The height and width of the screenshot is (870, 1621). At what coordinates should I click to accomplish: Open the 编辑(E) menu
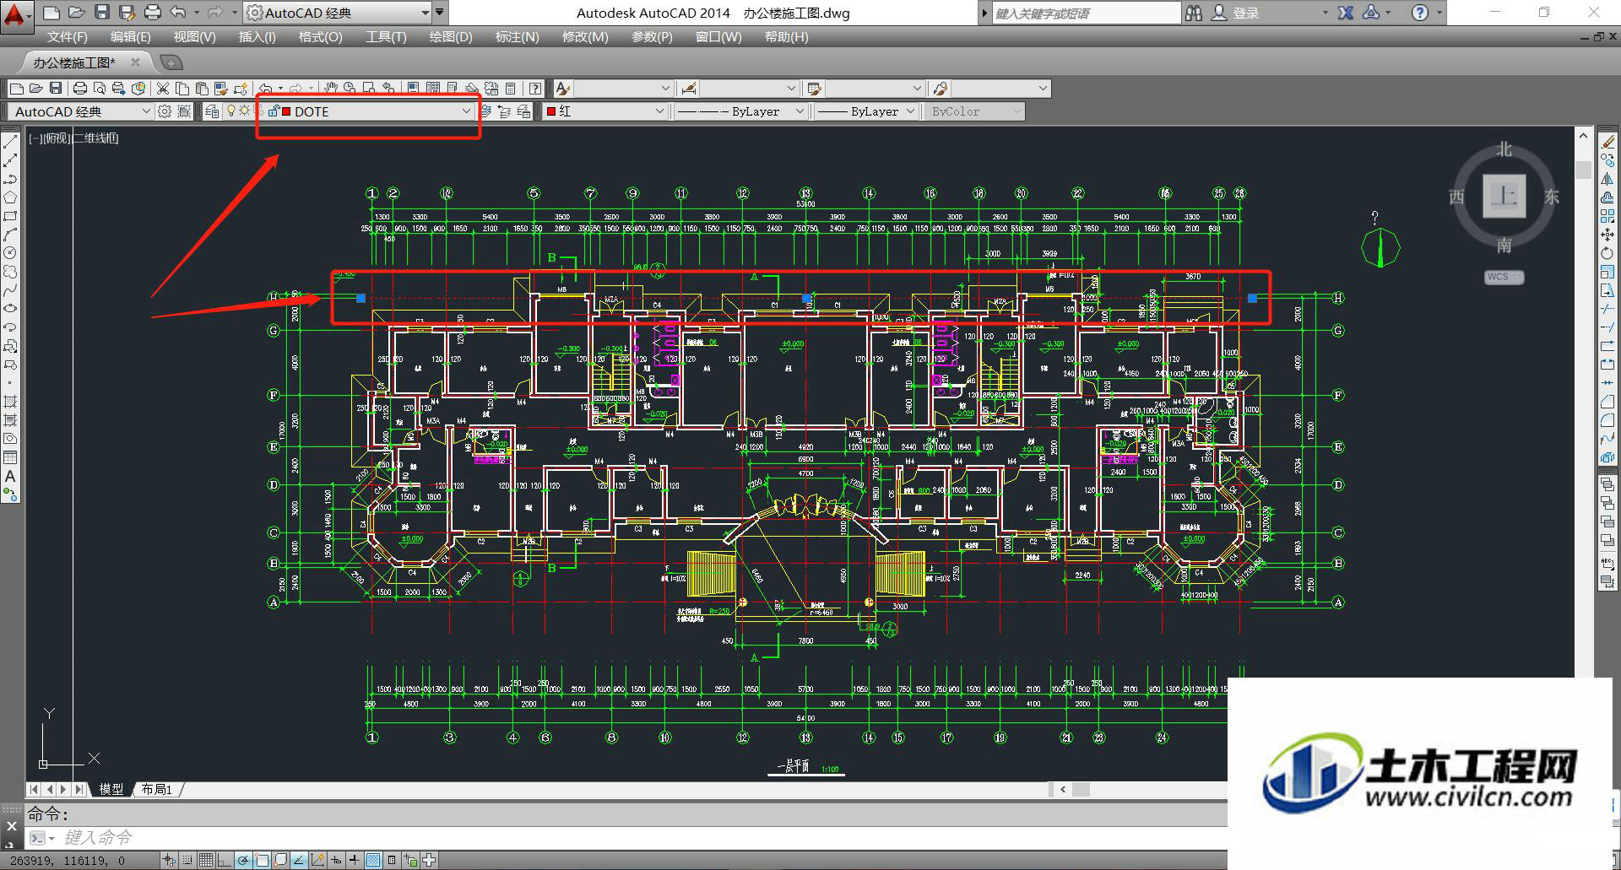[x=130, y=37]
